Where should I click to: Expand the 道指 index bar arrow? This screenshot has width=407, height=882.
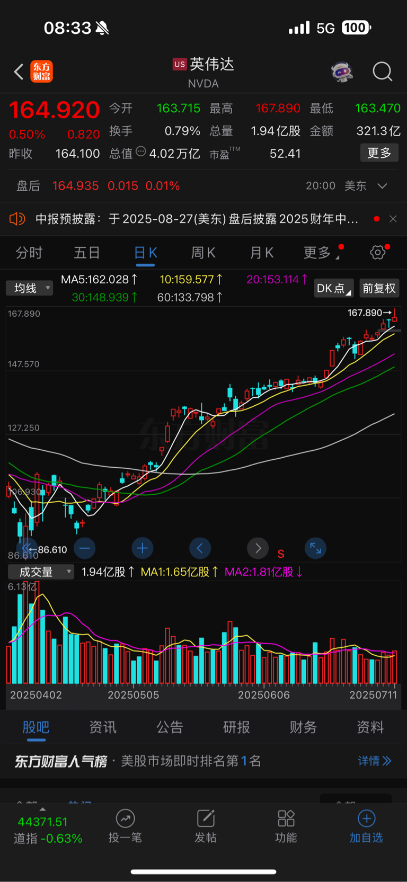(42, 809)
